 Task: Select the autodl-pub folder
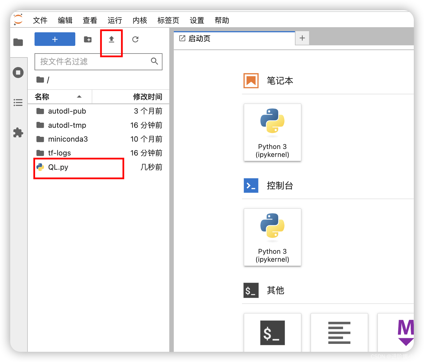click(98, 111)
